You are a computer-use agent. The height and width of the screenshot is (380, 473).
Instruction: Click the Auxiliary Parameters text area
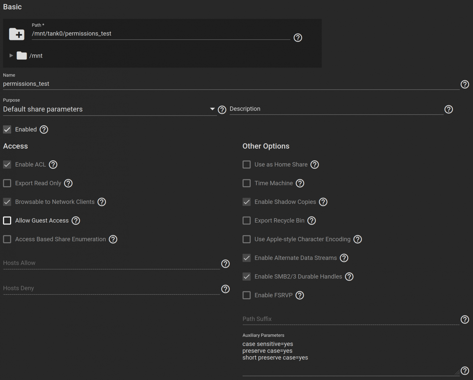[351, 358]
